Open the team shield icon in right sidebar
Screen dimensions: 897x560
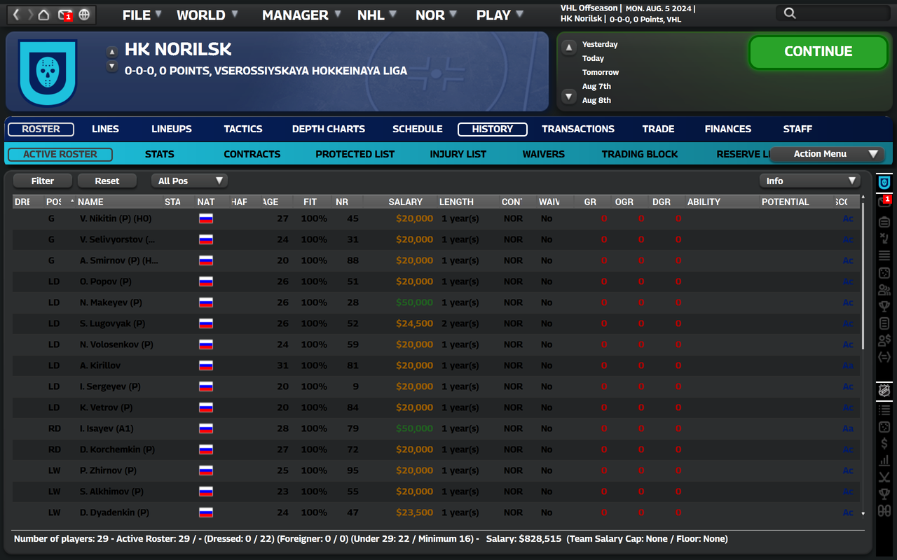884,182
